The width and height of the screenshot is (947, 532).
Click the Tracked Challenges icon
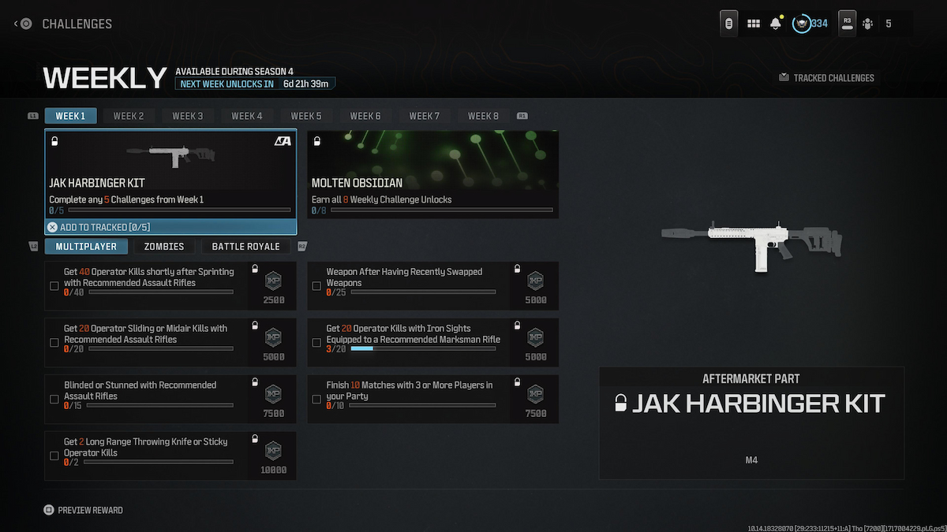tap(784, 78)
